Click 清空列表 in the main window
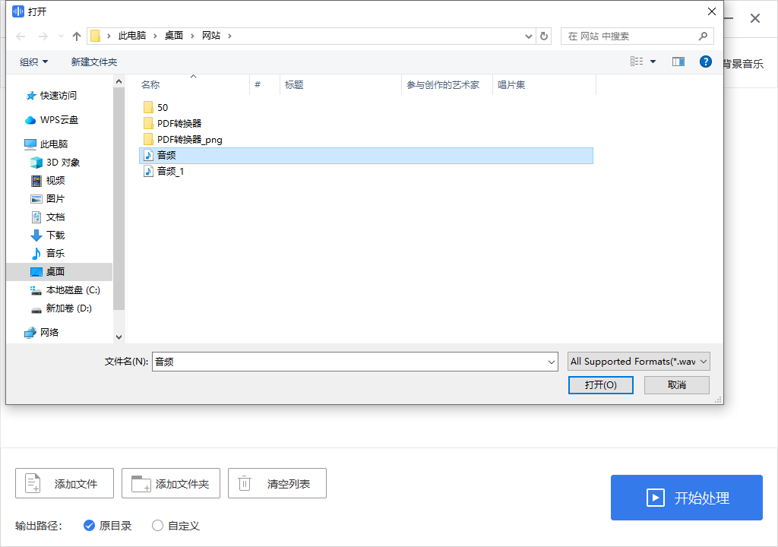The height and width of the screenshot is (547, 778). click(277, 483)
